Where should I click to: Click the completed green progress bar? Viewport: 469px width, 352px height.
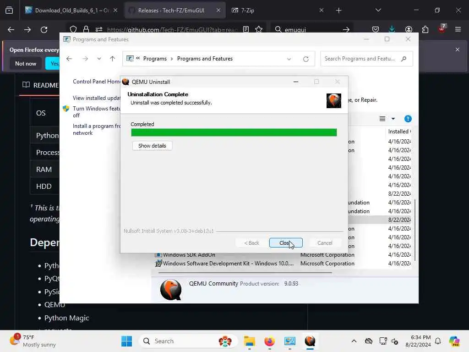point(234,132)
